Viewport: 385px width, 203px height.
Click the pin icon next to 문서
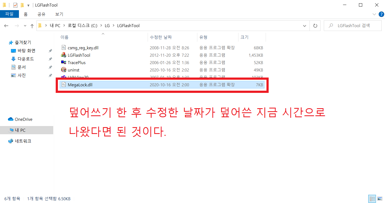coord(50,67)
